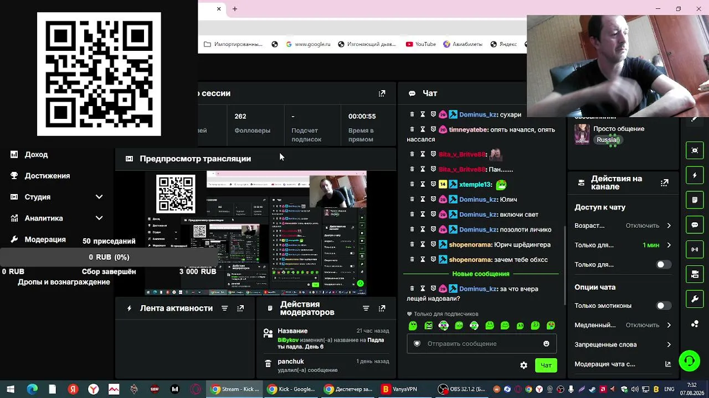Viewport: 709px width, 398px height.
Task: Open Yandex app in taskbar
Action: pyautogui.click(x=73, y=389)
